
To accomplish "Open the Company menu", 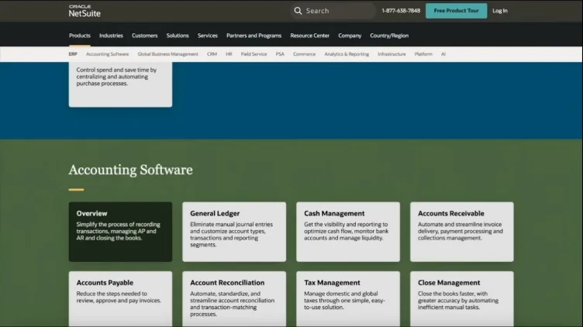I will click(x=350, y=36).
